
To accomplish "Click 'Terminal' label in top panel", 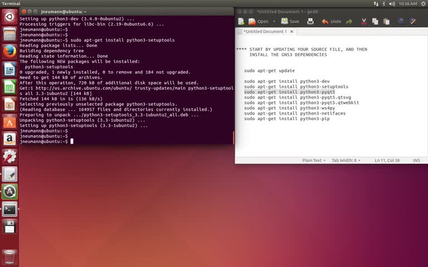I will click(x=11, y=3).
